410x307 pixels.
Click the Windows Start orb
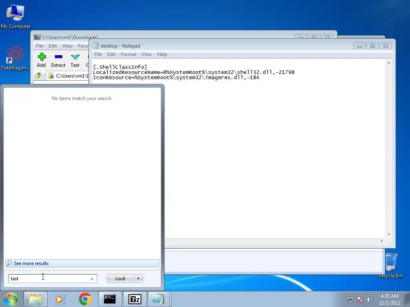[11, 299]
